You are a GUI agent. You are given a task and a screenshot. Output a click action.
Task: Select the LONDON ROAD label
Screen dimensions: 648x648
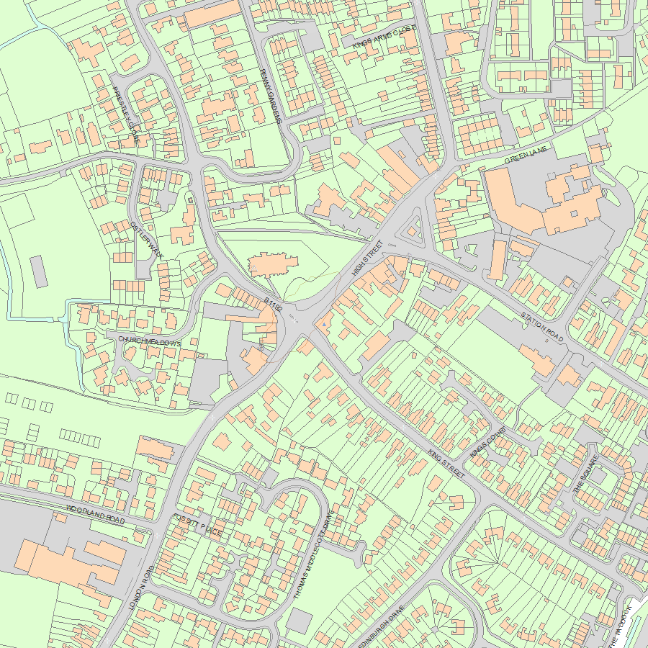pos(141,588)
